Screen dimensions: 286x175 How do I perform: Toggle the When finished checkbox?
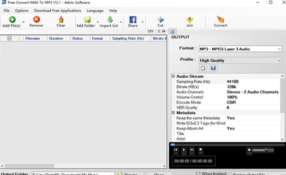pyautogui.click(x=198, y=173)
